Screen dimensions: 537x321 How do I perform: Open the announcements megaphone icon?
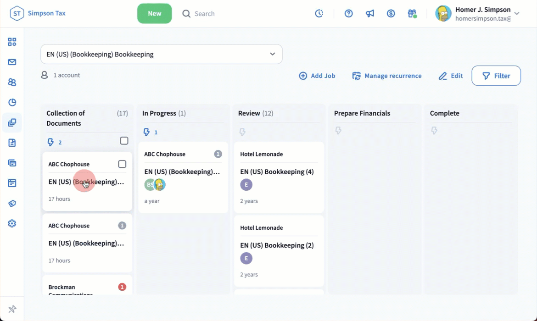click(x=370, y=14)
